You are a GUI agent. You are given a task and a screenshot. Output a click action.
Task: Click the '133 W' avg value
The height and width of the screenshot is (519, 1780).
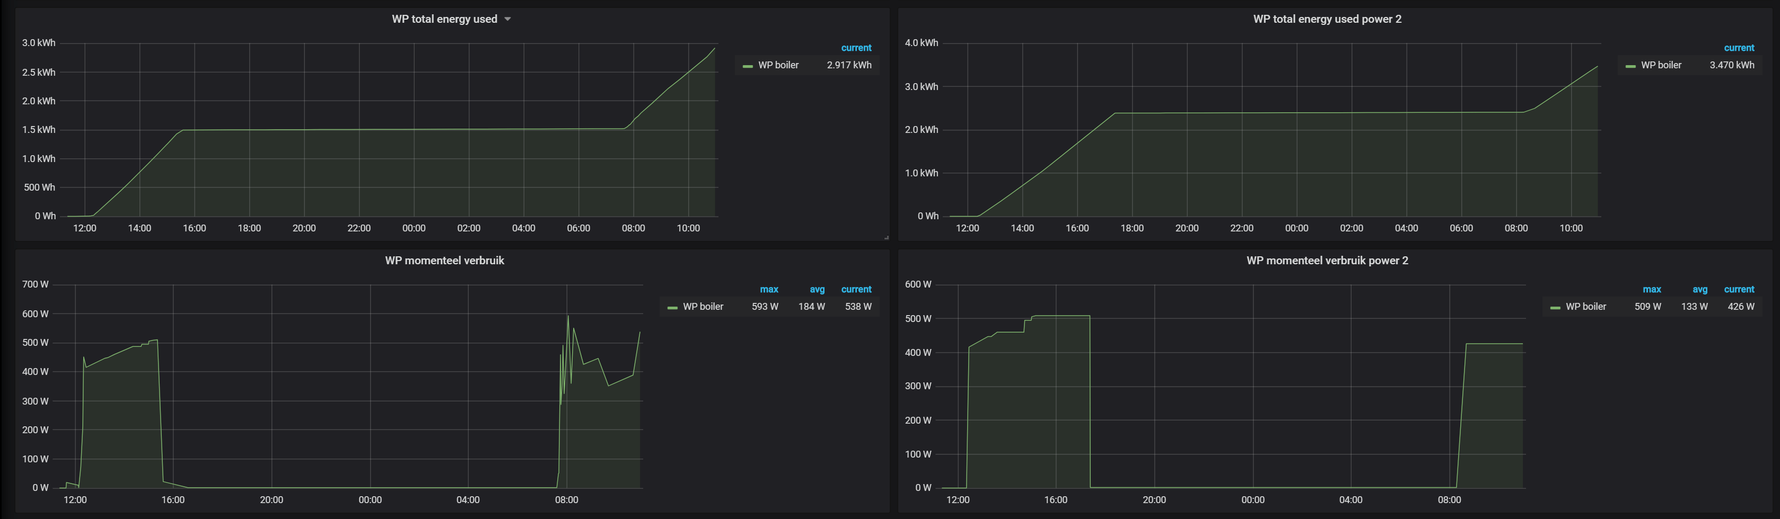[x=1694, y=307]
